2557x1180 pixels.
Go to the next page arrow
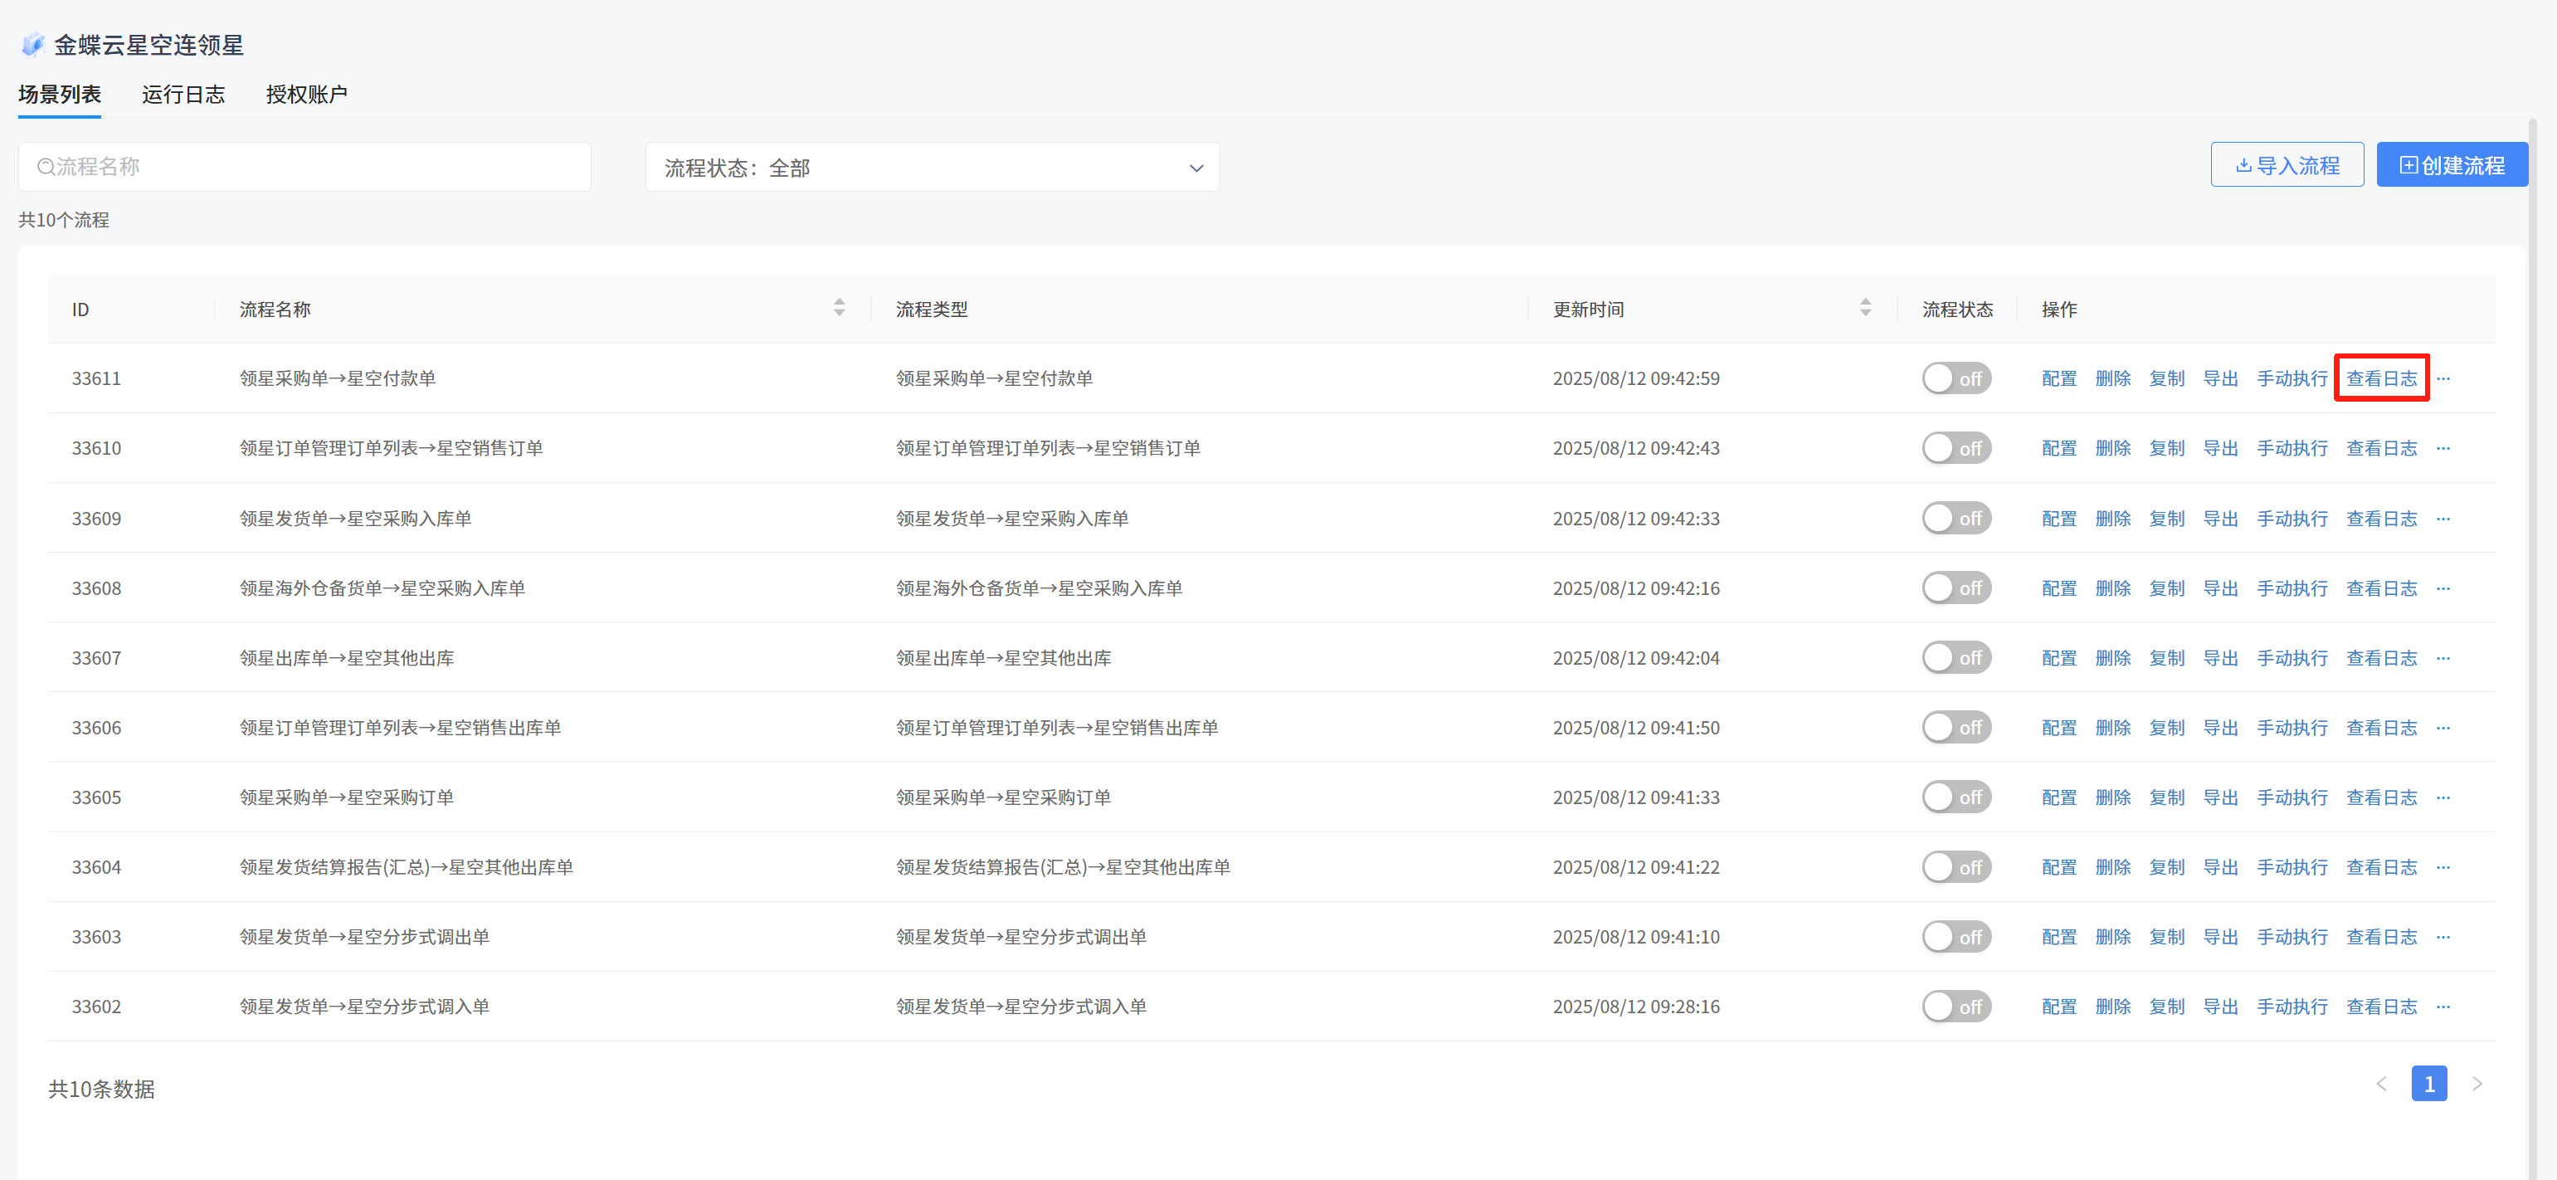tap(2477, 1084)
